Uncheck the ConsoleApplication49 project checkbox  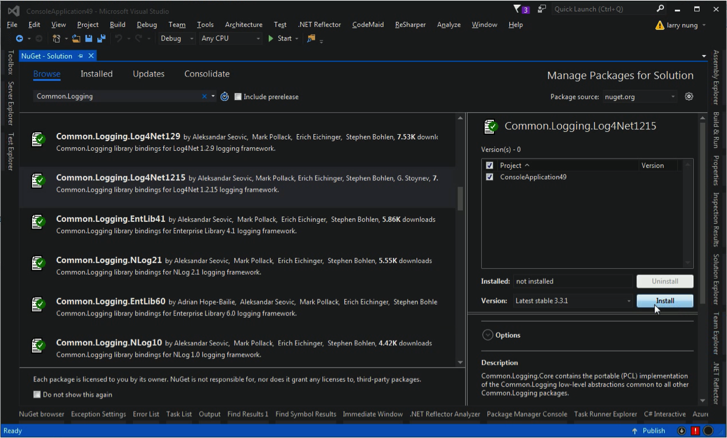(x=490, y=177)
